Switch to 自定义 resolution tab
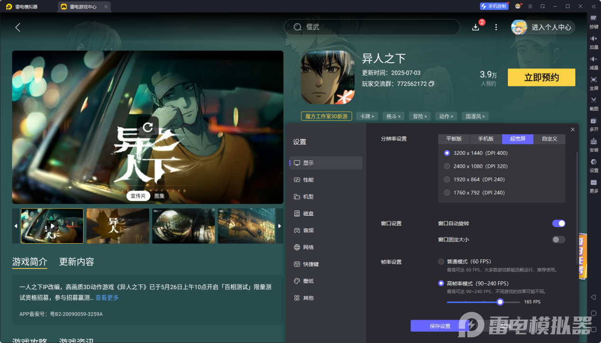601x343 pixels. [550, 139]
